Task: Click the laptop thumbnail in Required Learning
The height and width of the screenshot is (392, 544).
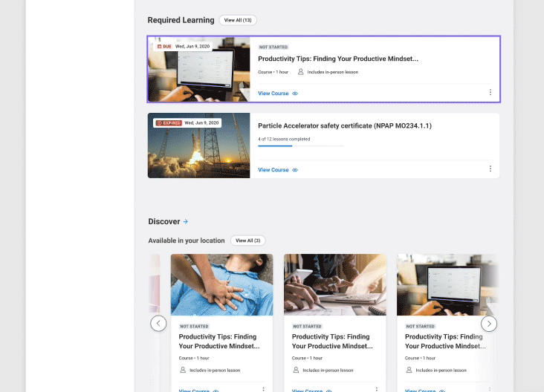Action: point(198,69)
